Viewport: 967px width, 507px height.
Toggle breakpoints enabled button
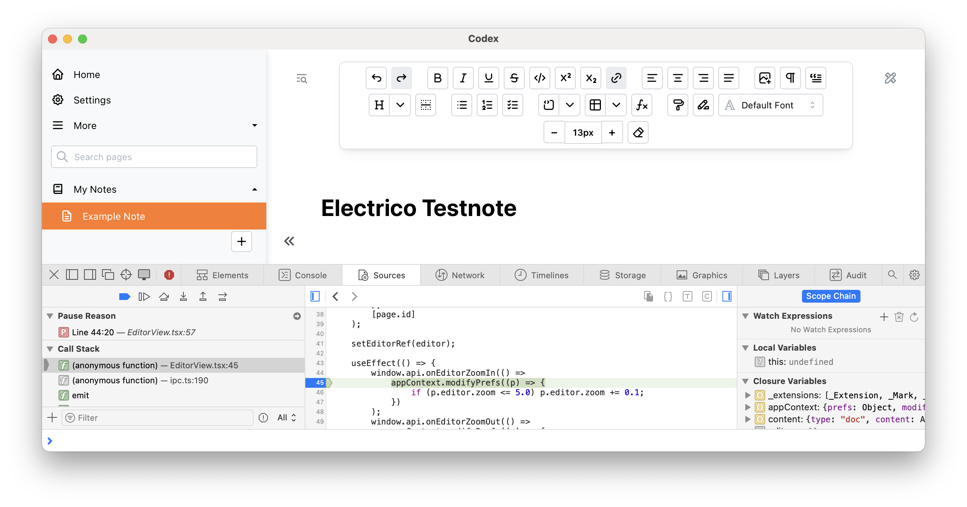point(124,297)
